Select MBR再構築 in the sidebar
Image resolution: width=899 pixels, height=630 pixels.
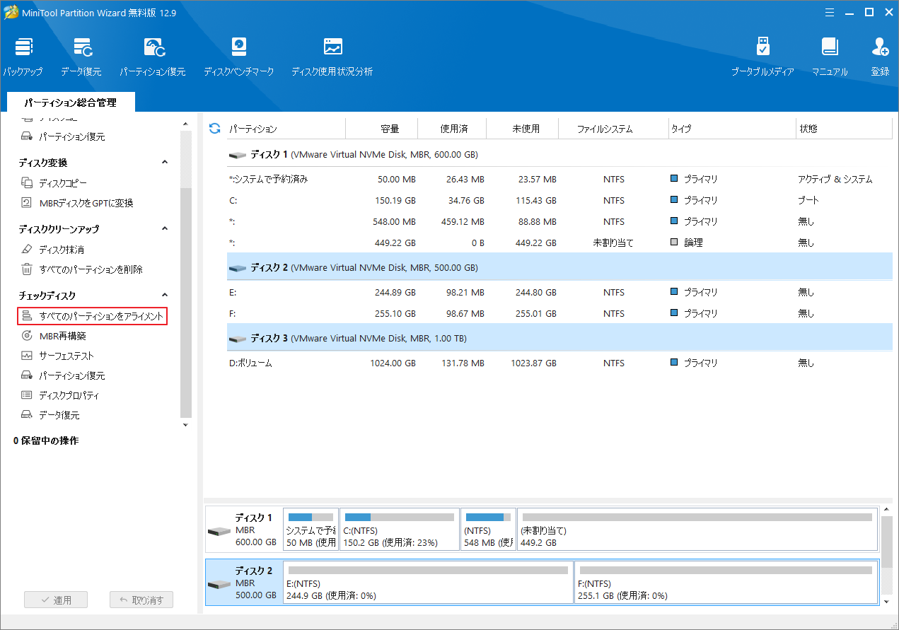point(53,336)
